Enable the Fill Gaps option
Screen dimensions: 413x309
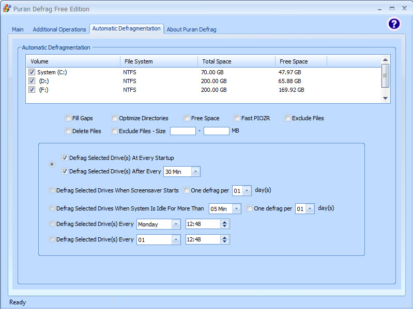click(68, 118)
